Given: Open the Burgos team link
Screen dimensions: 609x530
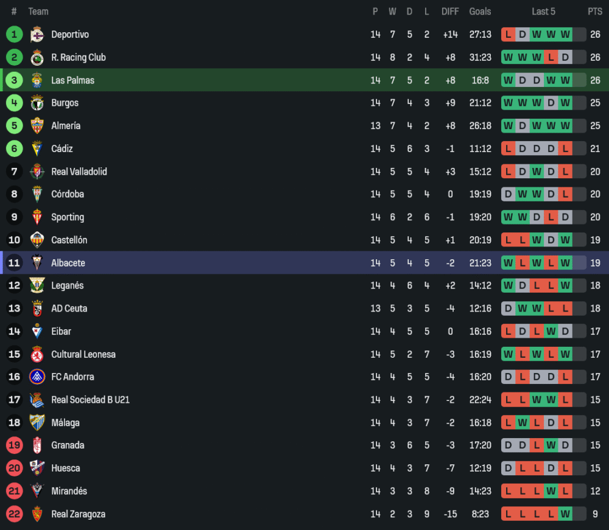Looking at the screenshot, I should click(65, 103).
